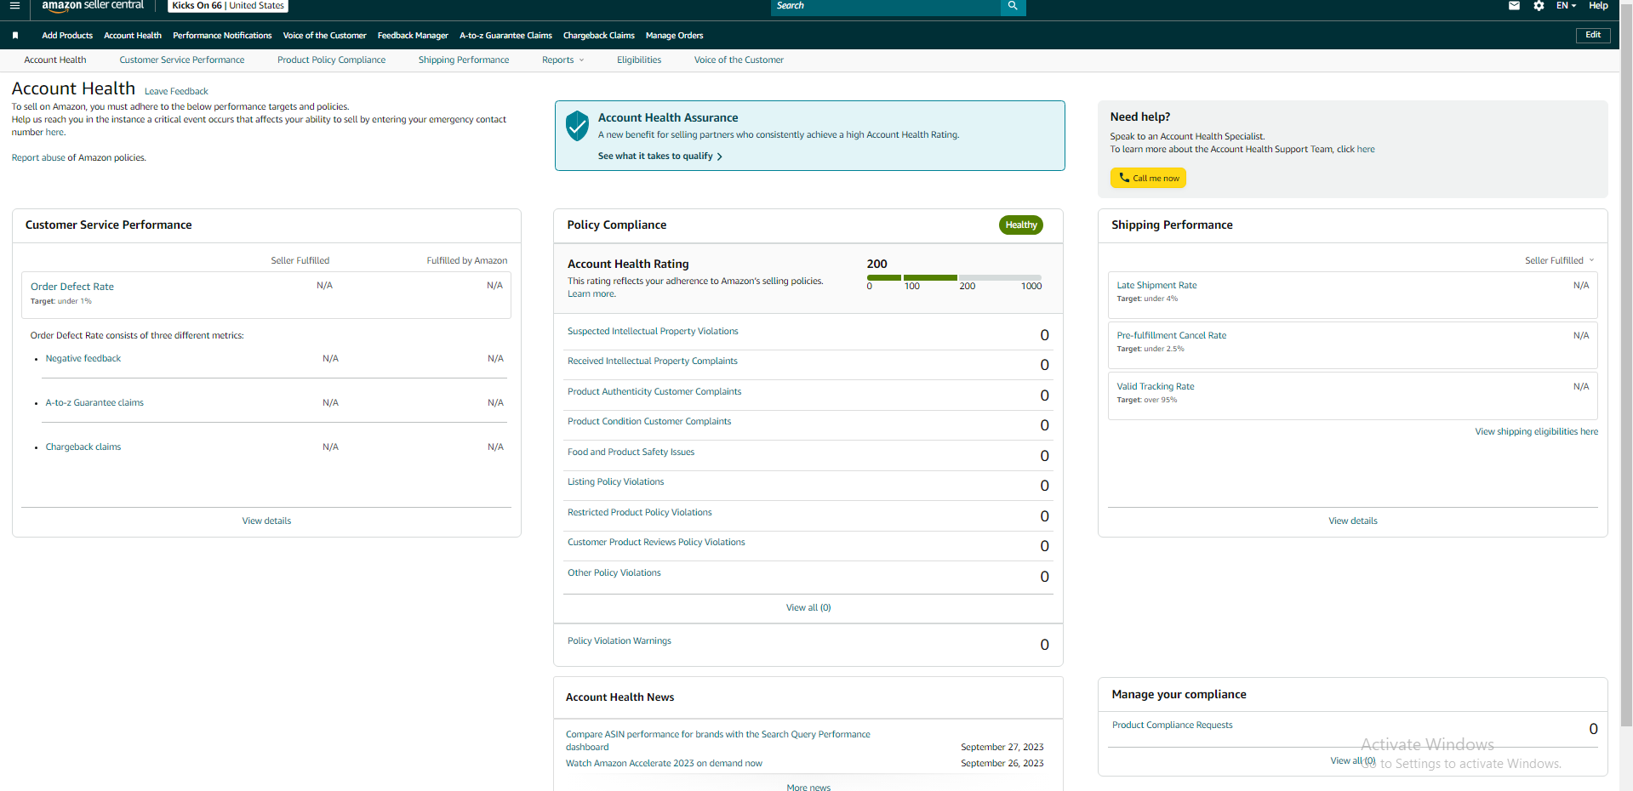This screenshot has height=791, width=1633.
Task: Click the Call me now button
Action: coord(1148,178)
